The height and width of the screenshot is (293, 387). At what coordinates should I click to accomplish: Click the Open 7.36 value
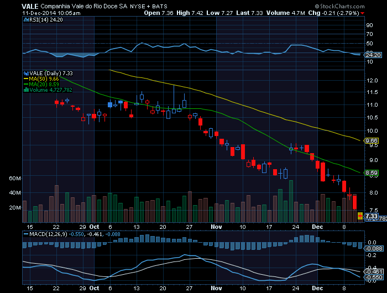click(x=159, y=13)
